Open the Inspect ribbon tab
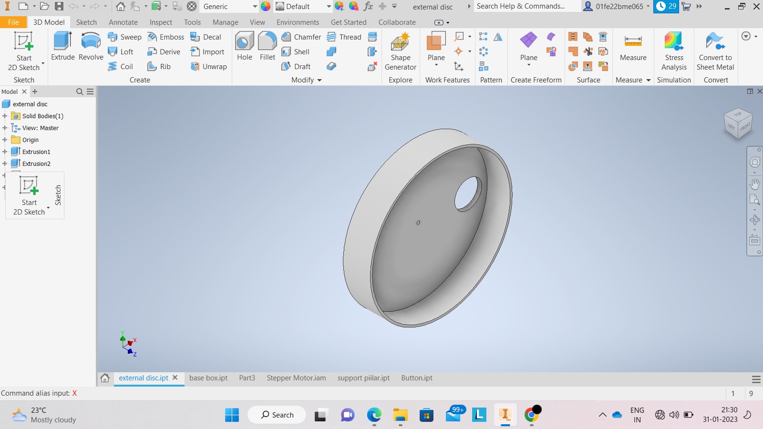 161,22
